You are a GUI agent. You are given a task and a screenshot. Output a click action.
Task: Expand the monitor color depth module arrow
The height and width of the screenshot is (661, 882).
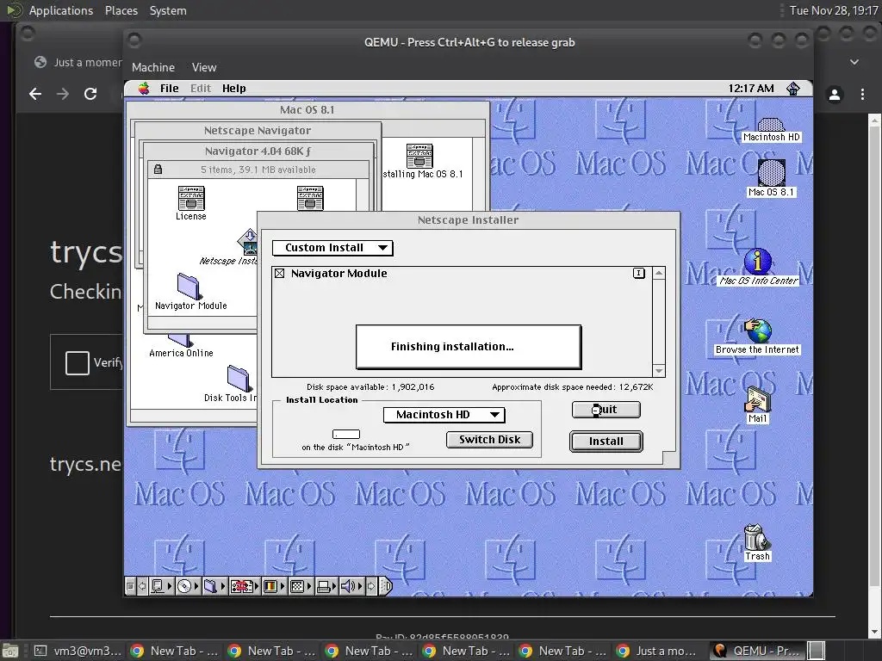(x=283, y=586)
